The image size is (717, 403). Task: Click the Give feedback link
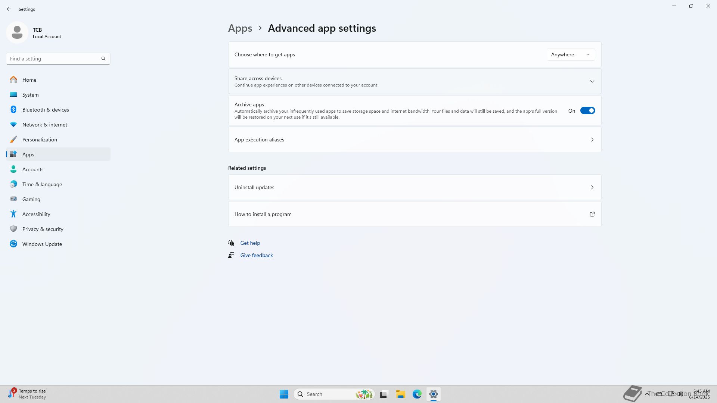(x=257, y=255)
